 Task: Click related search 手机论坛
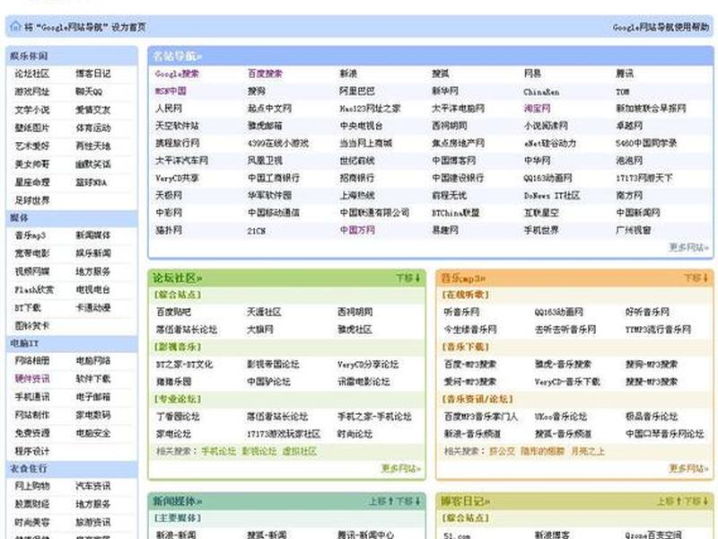click(x=218, y=452)
